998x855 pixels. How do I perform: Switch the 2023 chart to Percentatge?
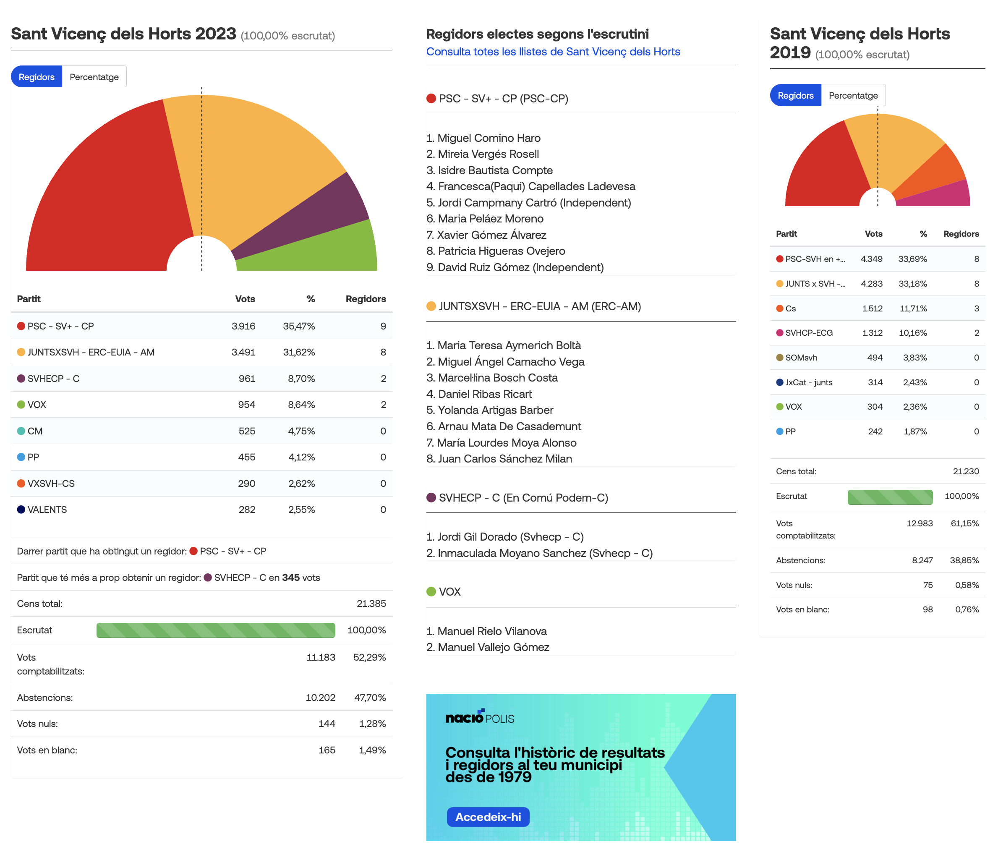coord(94,77)
